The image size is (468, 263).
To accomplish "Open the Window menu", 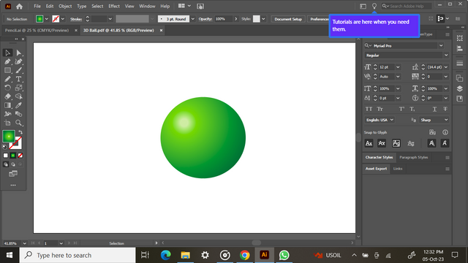I will (x=147, y=6).
